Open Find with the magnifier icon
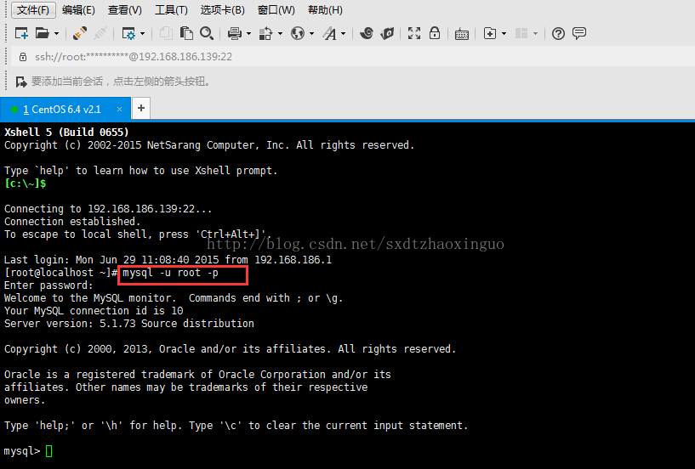The width and height of the screenshot is (695, 469). pos(207,33)
